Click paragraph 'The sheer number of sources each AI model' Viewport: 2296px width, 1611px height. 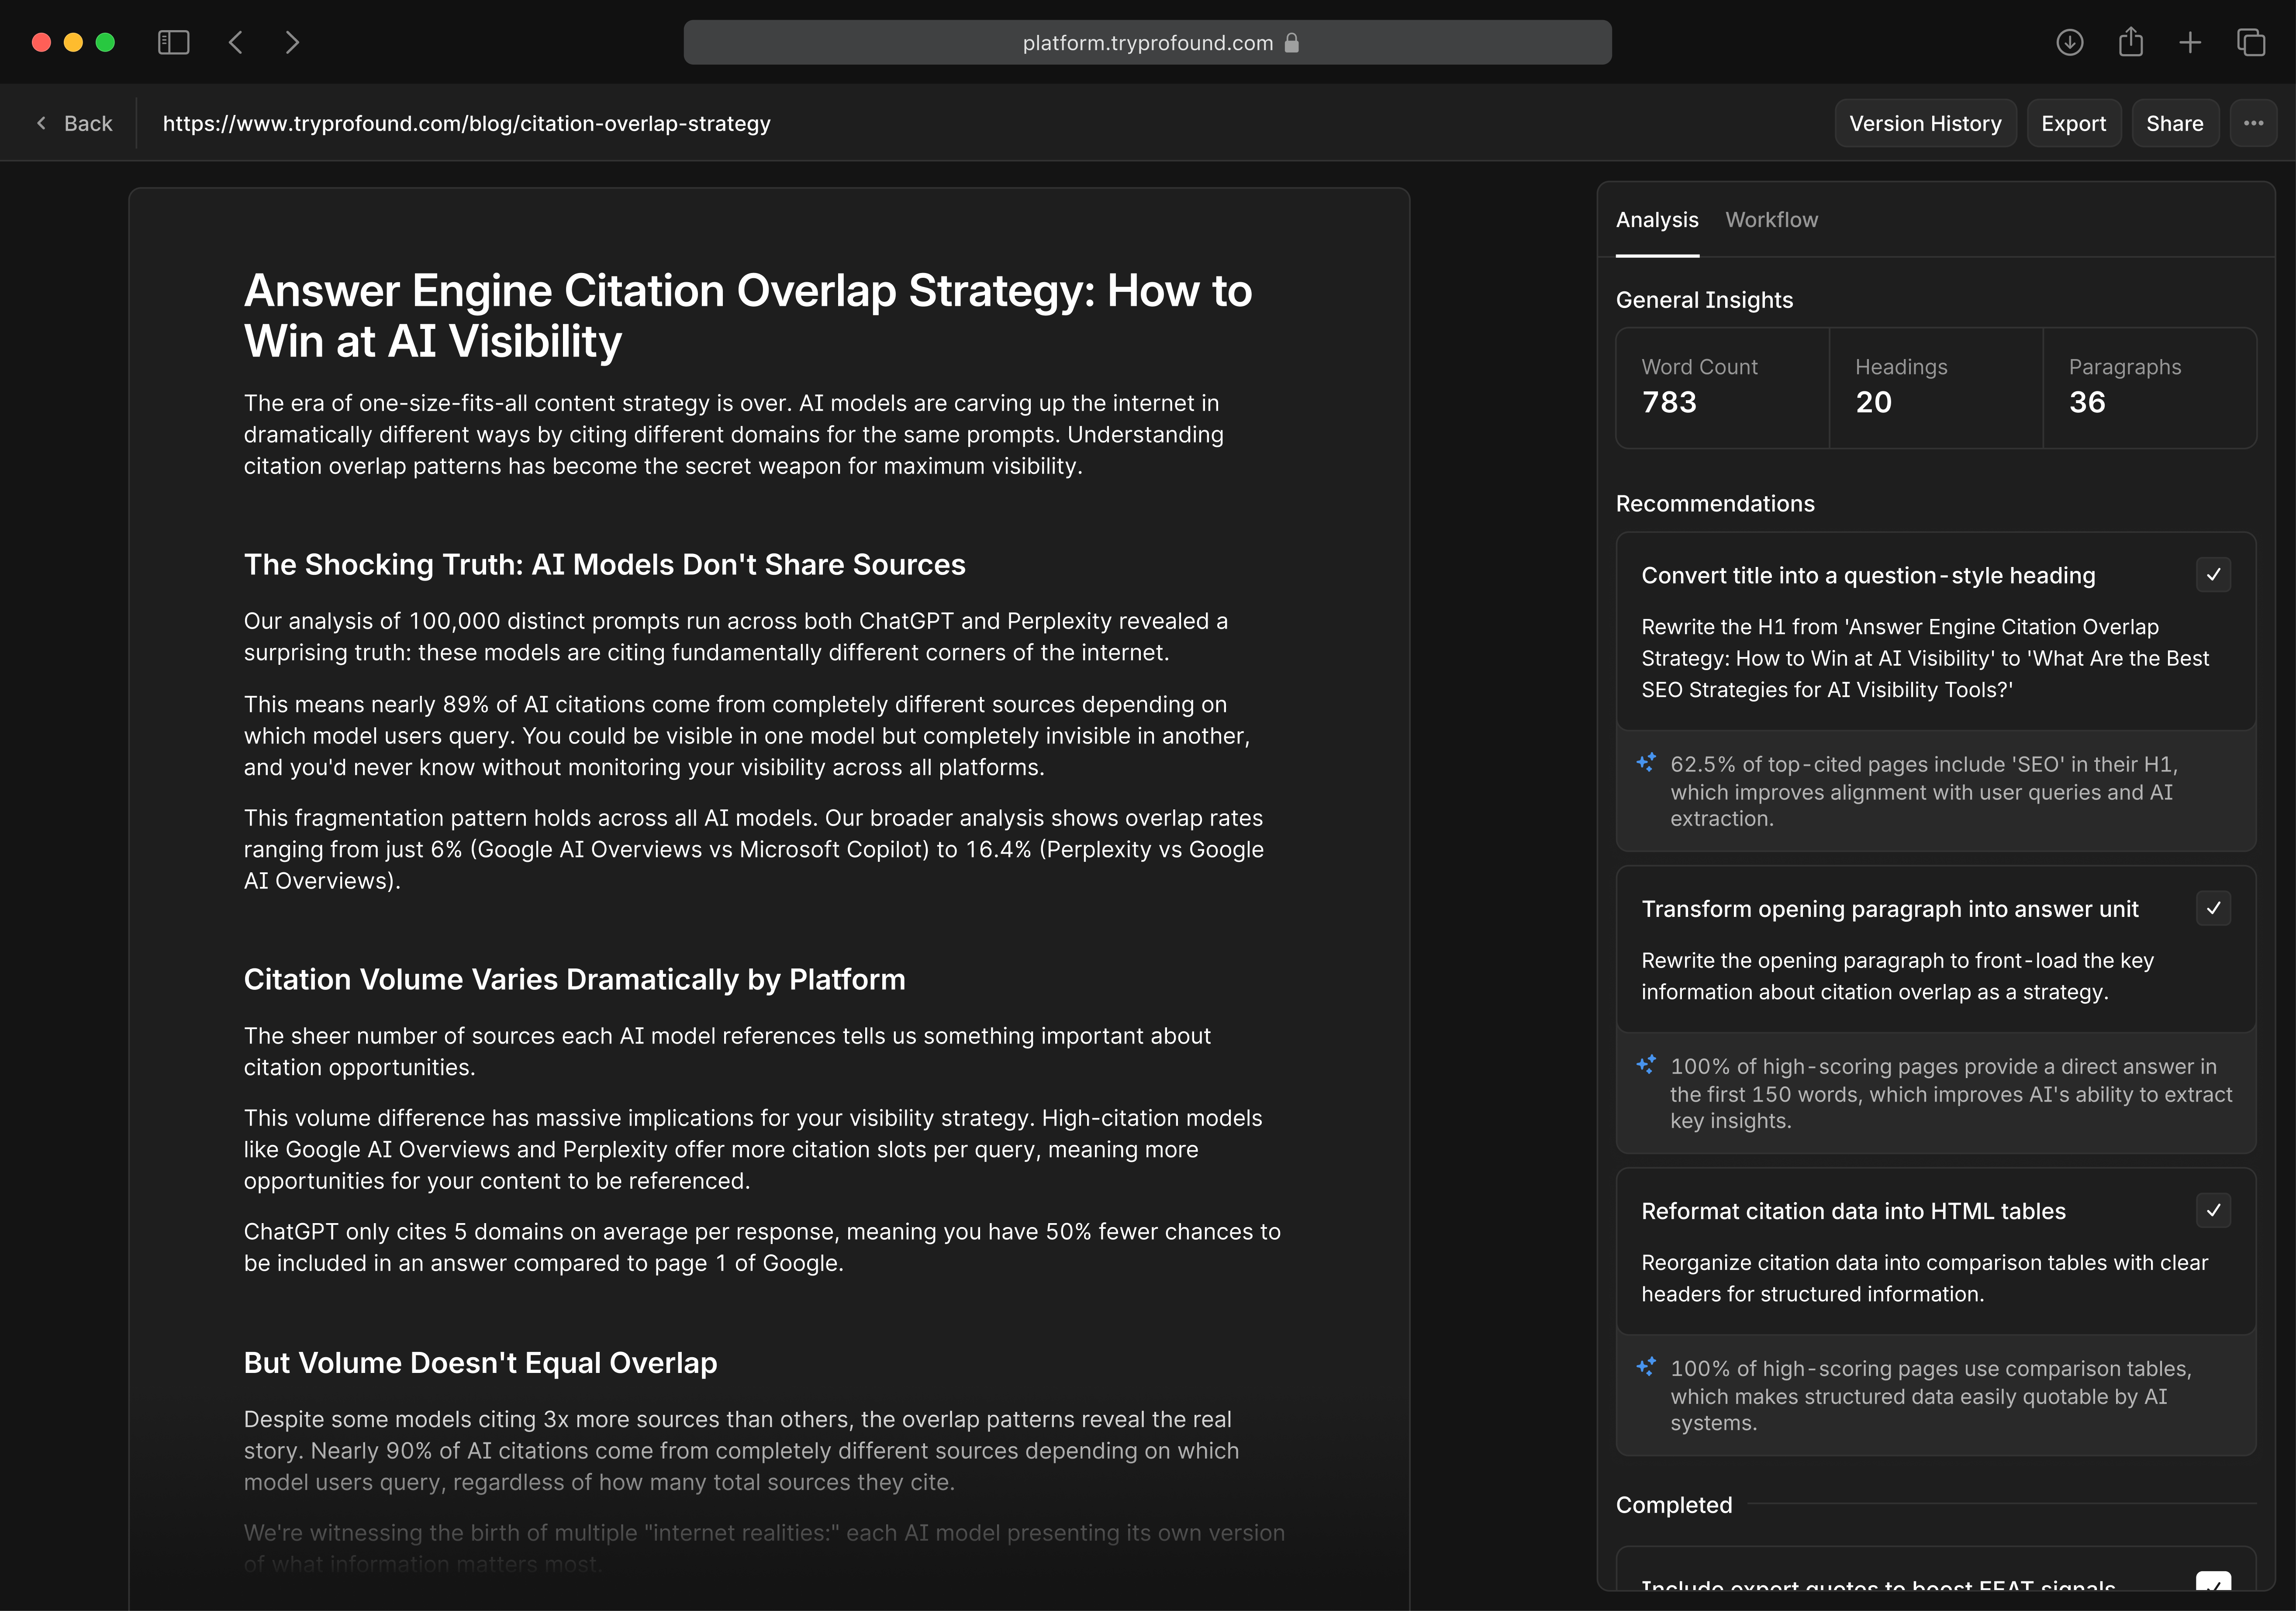(x=727, y=1051)
